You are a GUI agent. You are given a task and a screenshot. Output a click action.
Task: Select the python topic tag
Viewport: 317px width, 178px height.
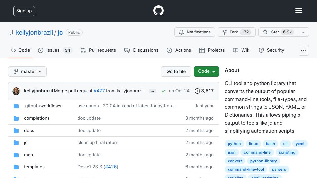234,144
